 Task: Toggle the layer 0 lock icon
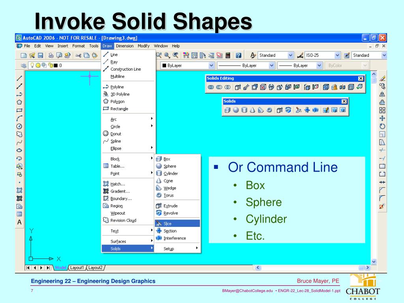point(50,65)
